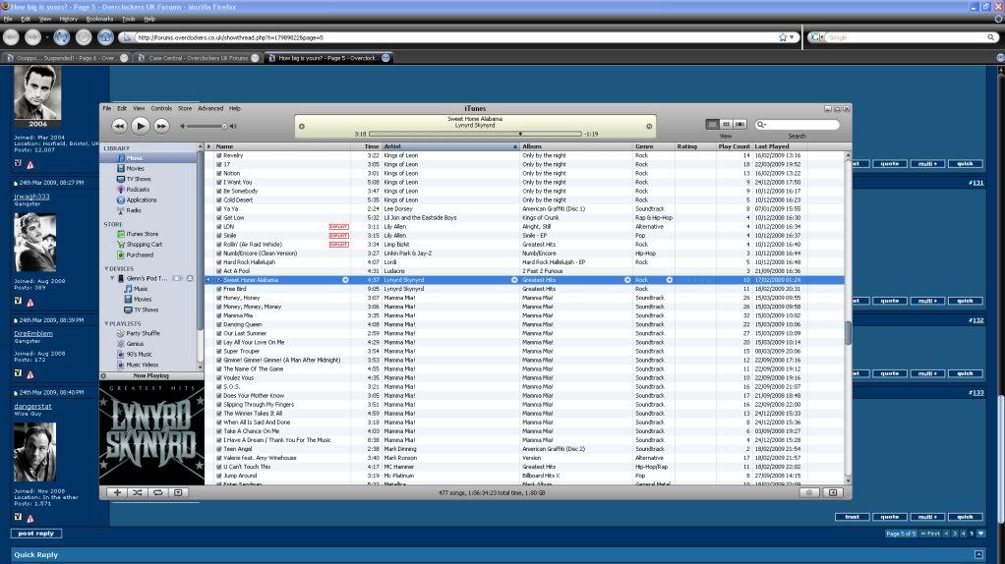The width and height of the screenshot is (1005, 564).
Task: Uncheck the song Hard Rock Hallelujah
Action: tap(219, 261)
